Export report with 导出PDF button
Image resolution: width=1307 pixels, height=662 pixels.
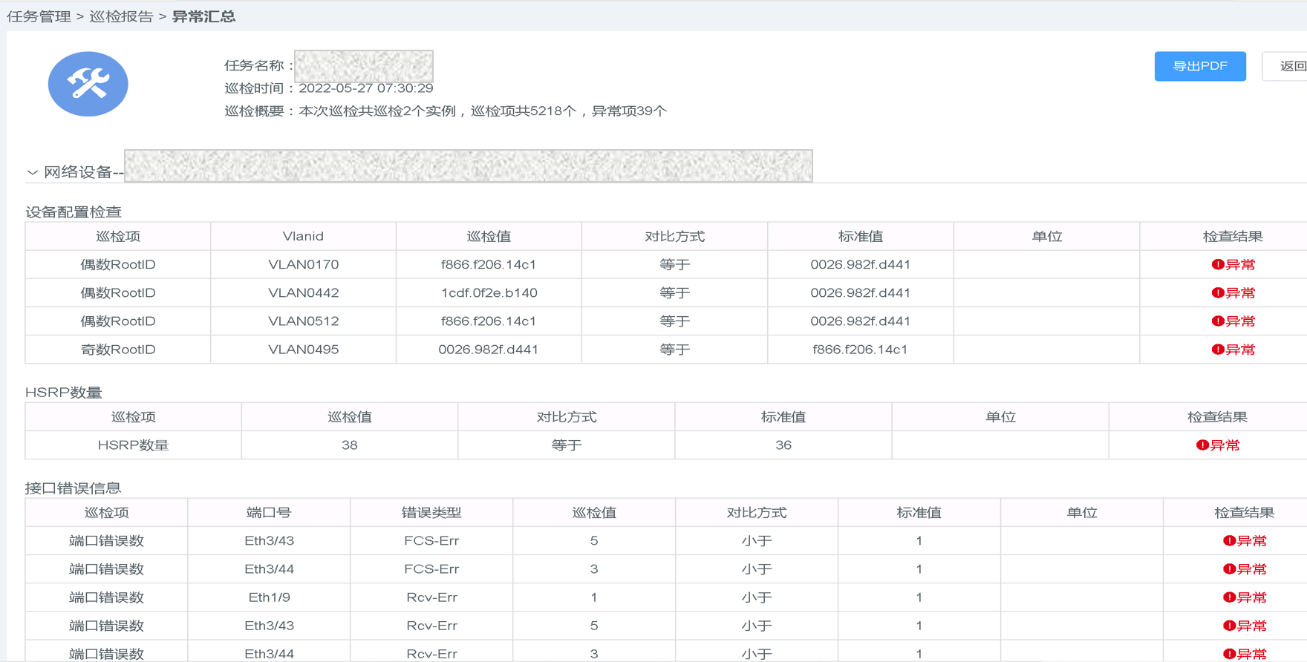click(1199, 66)
